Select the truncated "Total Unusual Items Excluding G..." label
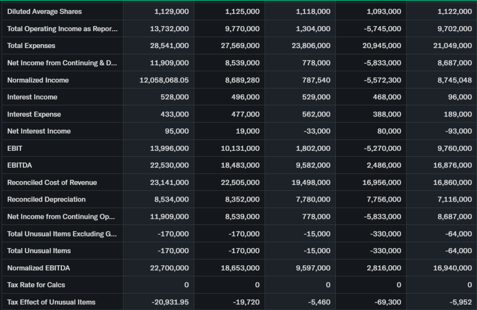Screen dimensions: 477x310 (62, 234)
